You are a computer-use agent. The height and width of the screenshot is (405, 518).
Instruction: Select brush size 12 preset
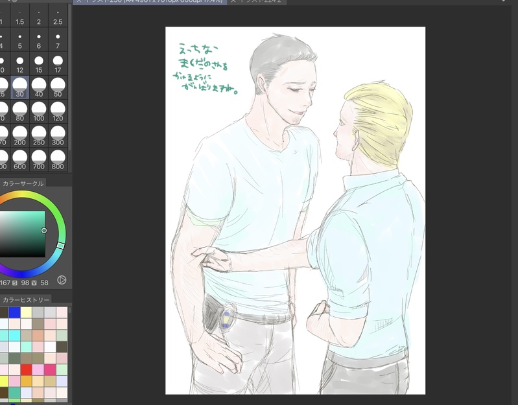tap(20, 64)
